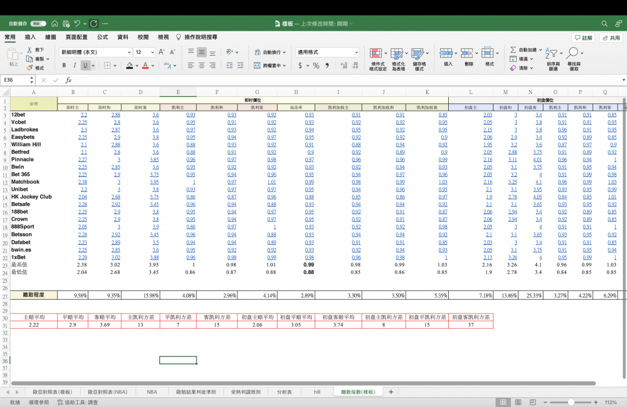The image size is (627, 407).
Task: Click the Undo arrow icon
Action: (78, 24)
